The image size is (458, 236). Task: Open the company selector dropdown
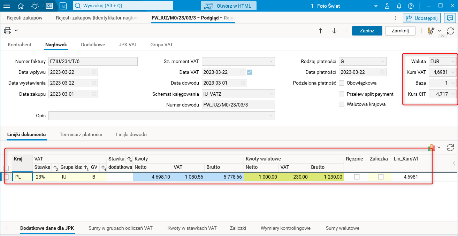coord(376,6)
